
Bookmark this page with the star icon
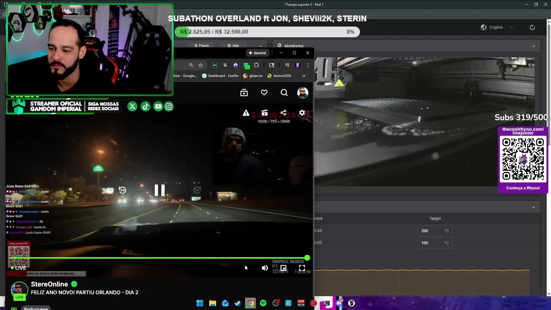coord(201,65)
